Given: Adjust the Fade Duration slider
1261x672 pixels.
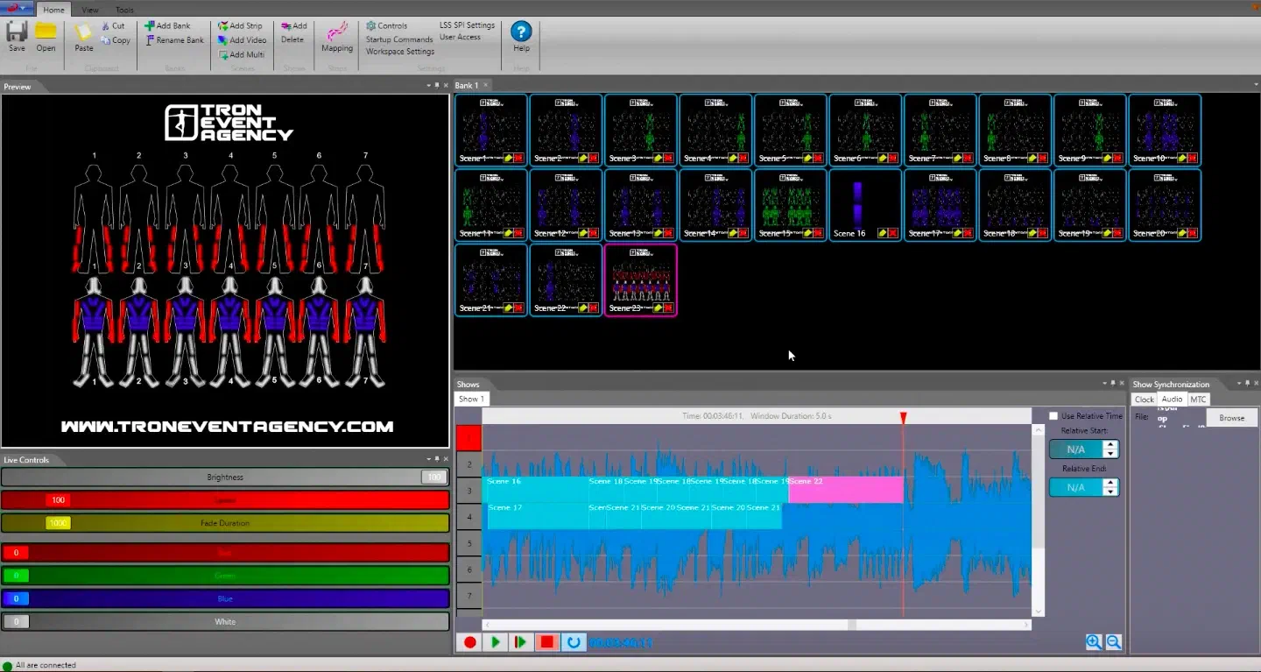Looking at the screenshot, I should point(225,523).
